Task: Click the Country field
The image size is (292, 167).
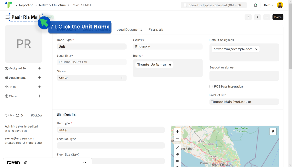Action: (168, 47)
